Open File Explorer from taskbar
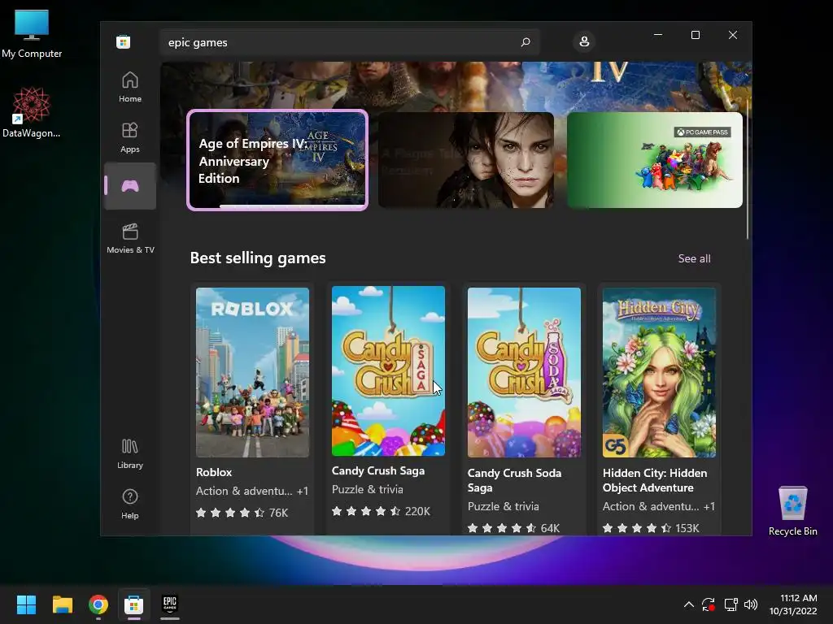Viewport: 833px width, 624px height. [62, 604]
